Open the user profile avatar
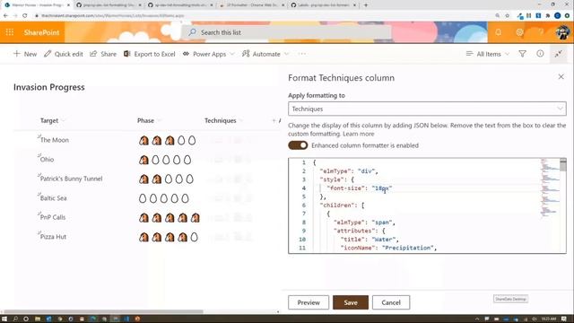Screen dimensions: 574x323 (562, 32)
